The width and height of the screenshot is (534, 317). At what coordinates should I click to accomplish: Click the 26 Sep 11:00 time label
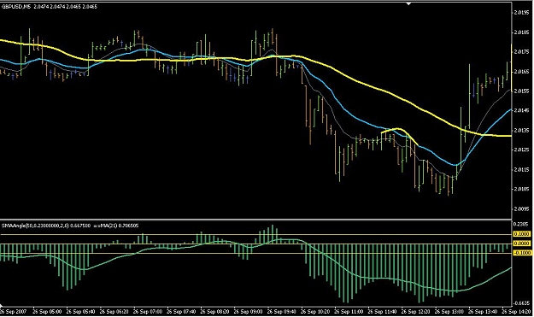tap(349, 312)
